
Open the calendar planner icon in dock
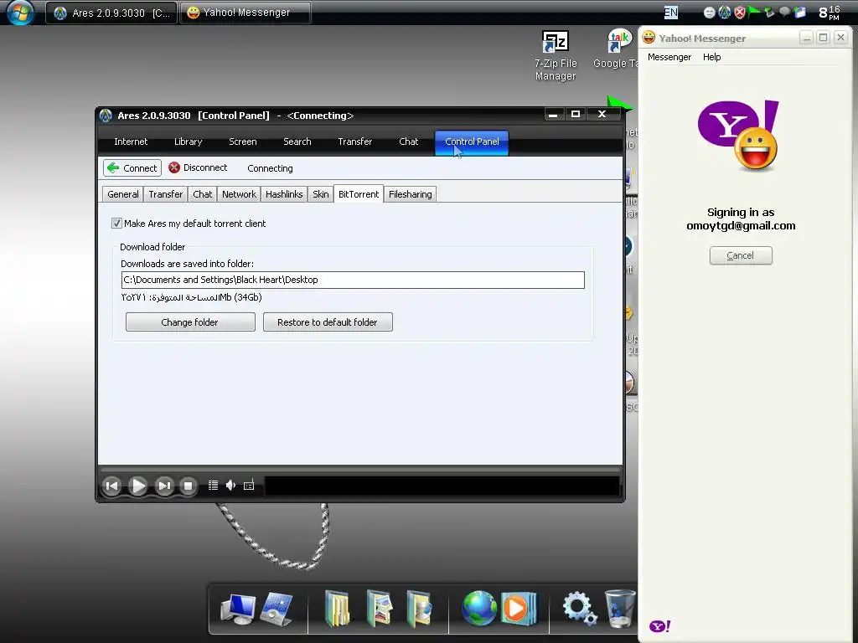[x=277, y=609]
